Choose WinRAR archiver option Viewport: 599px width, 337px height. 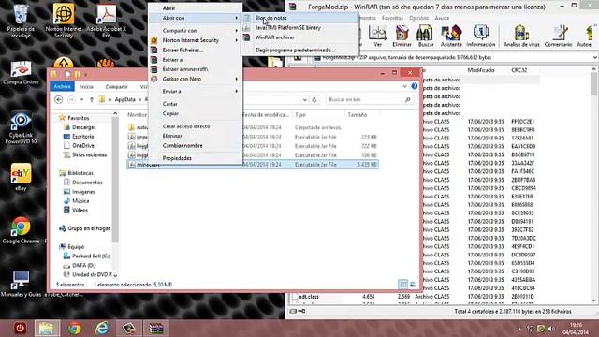coord(300,37)
